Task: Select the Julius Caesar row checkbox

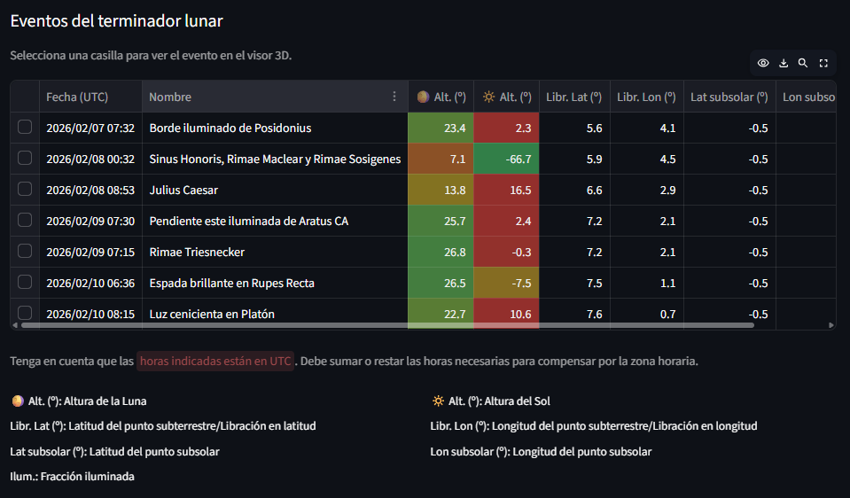Action: pyautogui.click(x=25, y=190)
